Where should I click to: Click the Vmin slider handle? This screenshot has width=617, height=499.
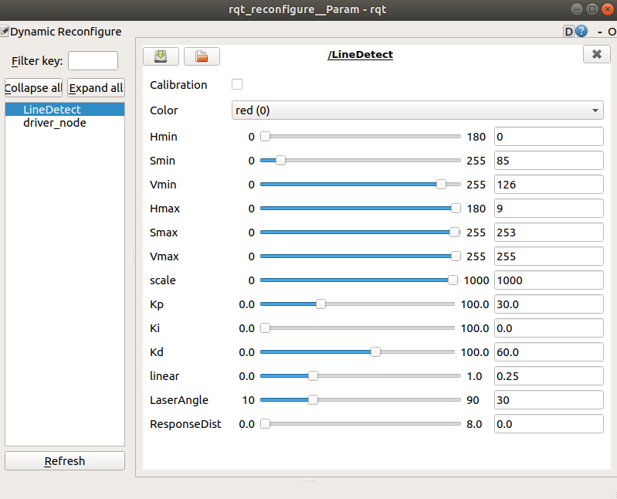pos(441,185)
